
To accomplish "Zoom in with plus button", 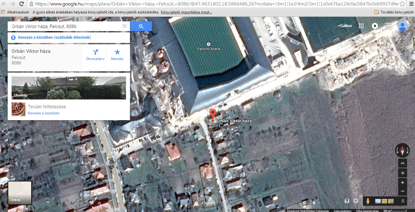I will click(x=402, y=182).
